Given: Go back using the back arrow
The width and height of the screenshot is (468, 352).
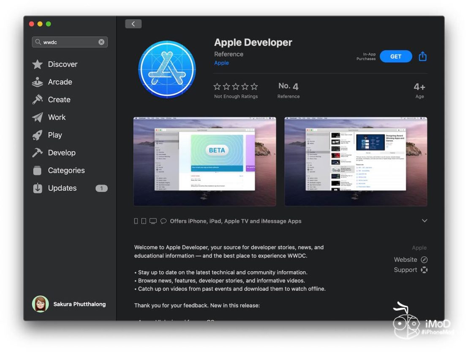Looking at the screenshot, I should coord(133,24).
